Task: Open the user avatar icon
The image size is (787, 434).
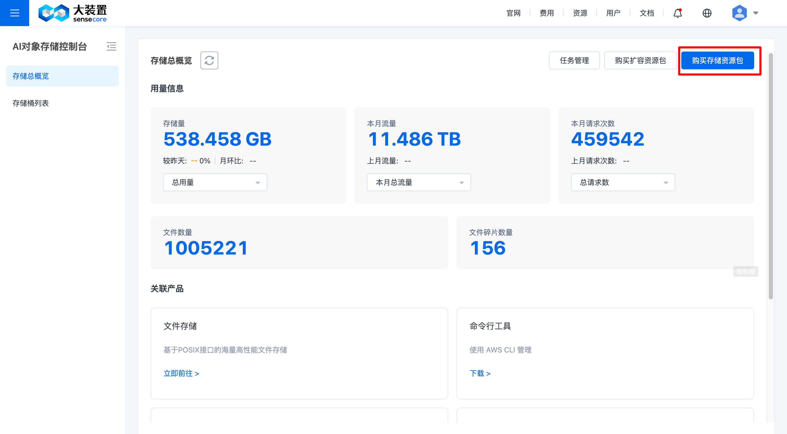Action: [739, 13]
